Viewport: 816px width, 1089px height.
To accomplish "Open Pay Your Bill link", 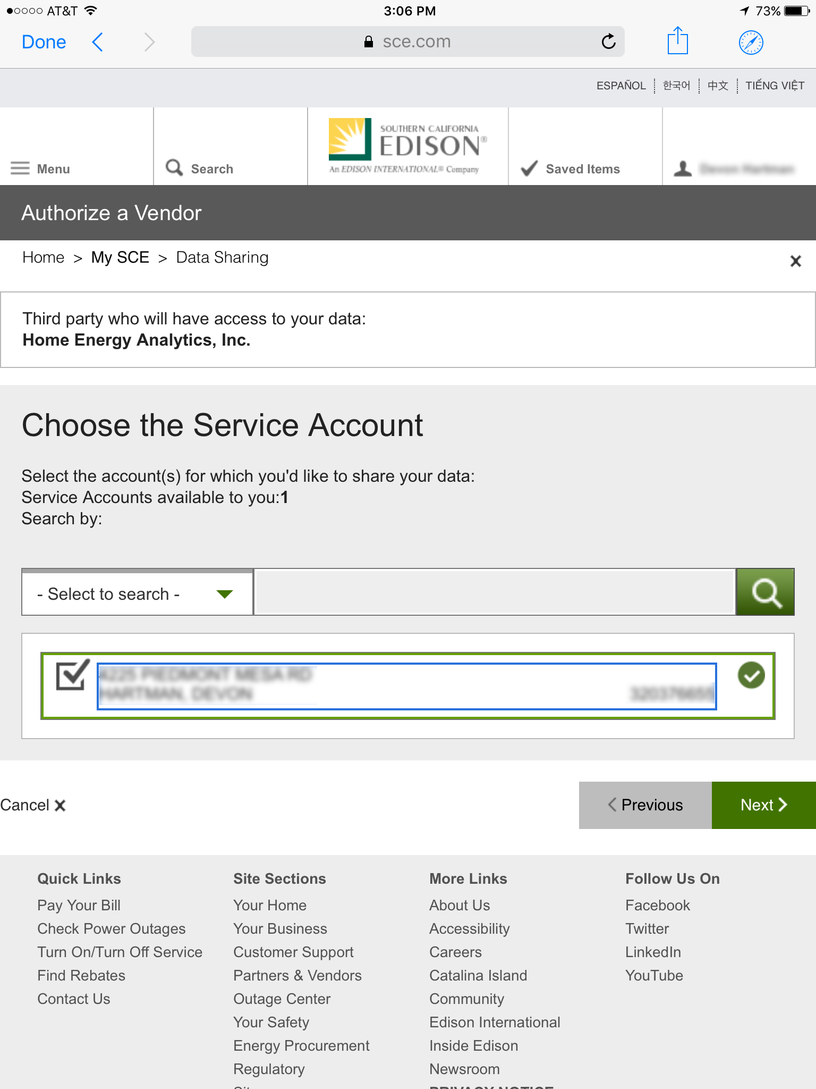I will 79,905.
